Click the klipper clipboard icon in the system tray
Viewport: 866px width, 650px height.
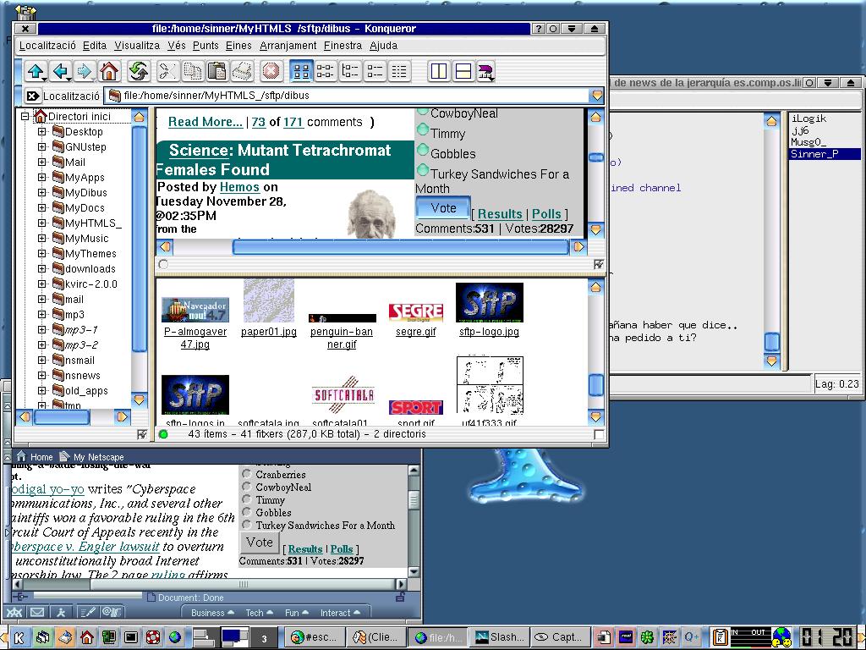point(720,638)
